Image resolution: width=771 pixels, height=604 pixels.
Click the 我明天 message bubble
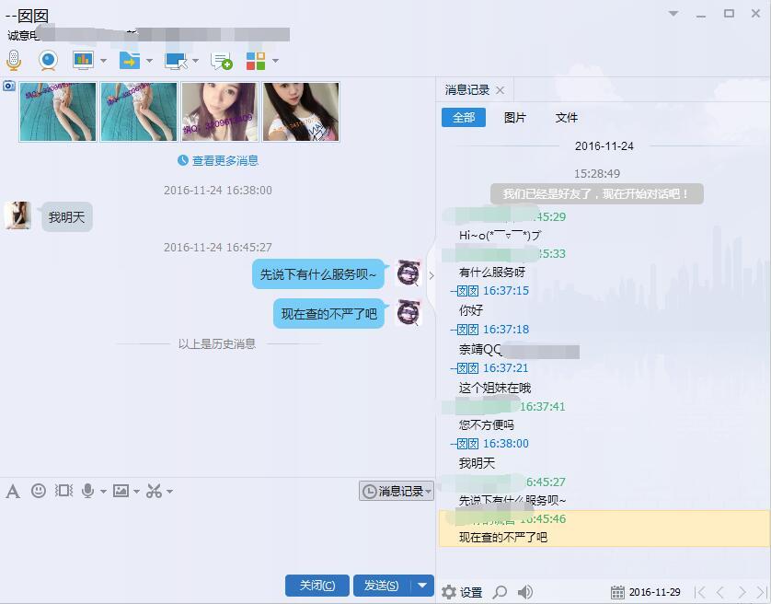click(x=67, y=217)
